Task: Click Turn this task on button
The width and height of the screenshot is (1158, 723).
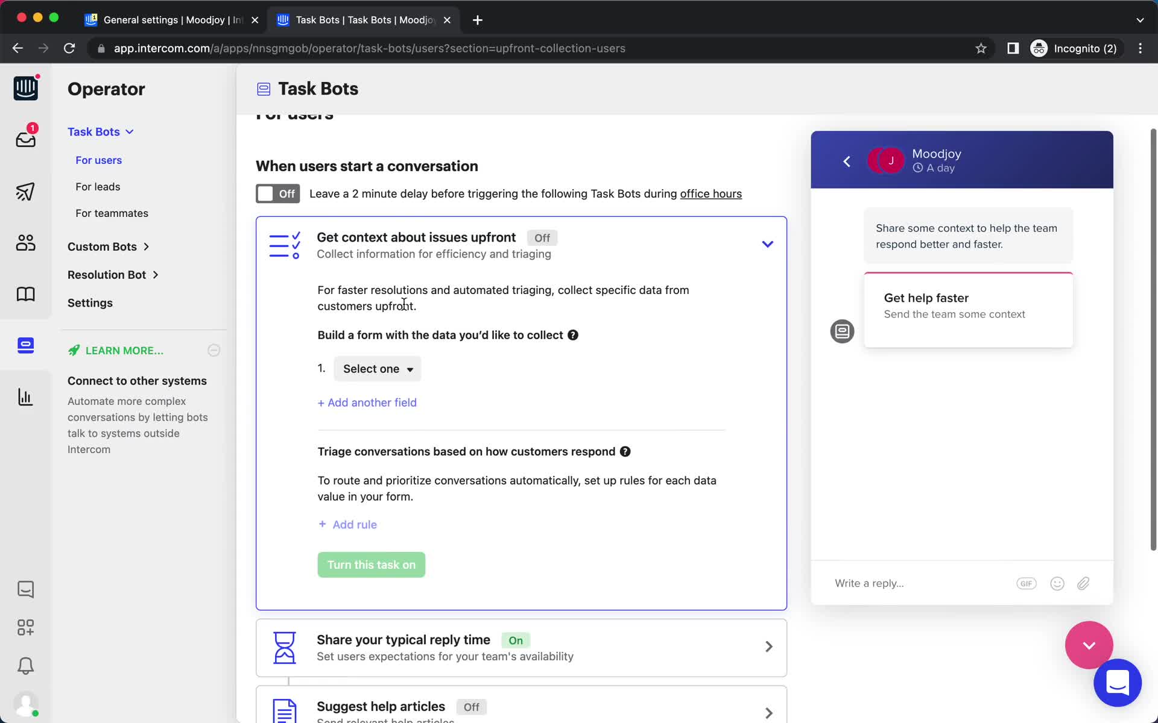Action: click(372, 565)
